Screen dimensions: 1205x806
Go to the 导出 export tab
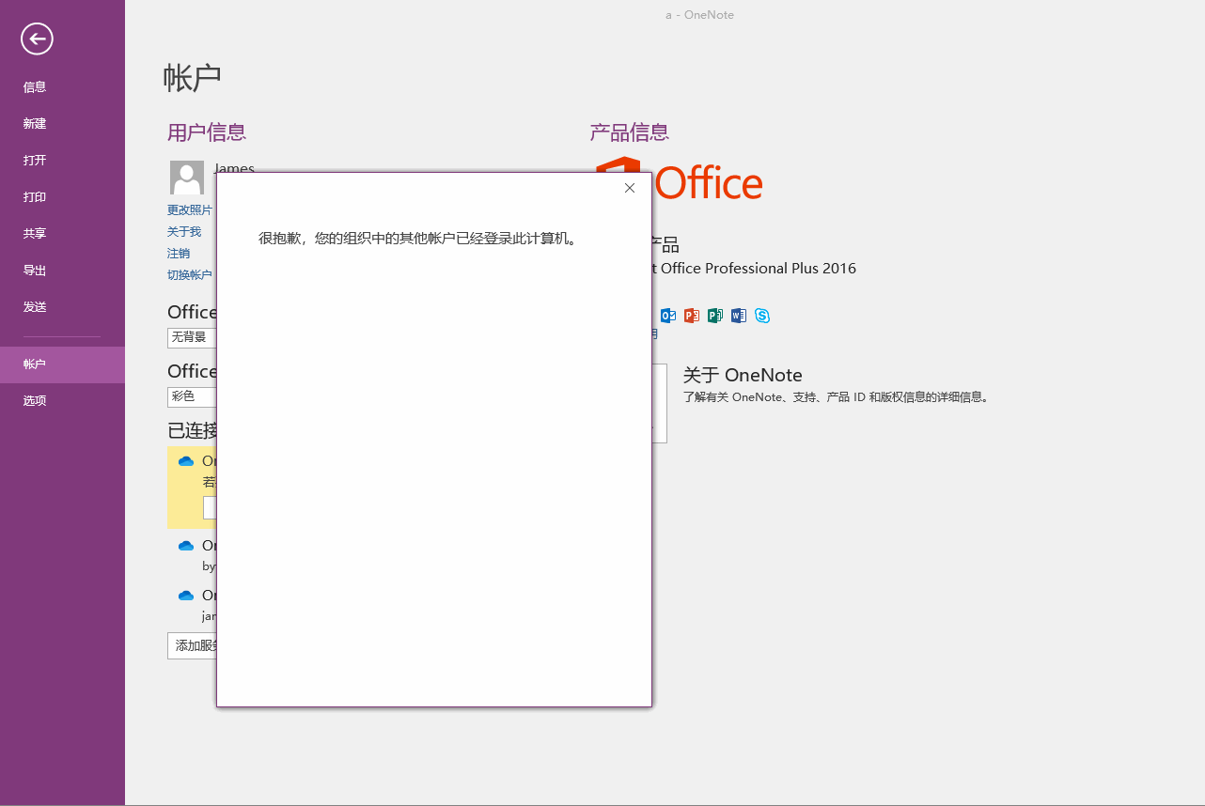35,271
